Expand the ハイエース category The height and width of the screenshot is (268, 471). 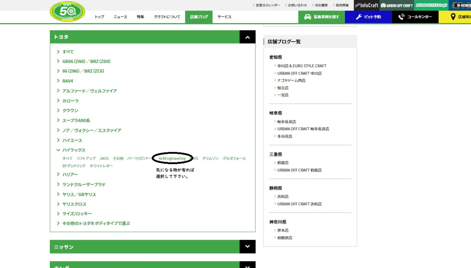pos(72,140)
